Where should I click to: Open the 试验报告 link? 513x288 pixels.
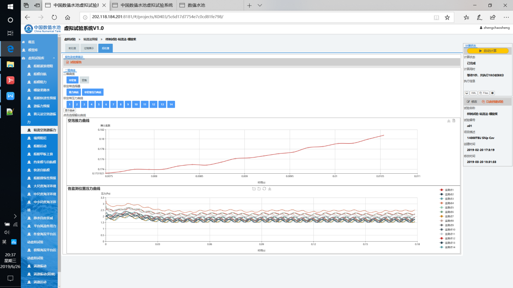pyautogui.click(x=76, y=62)
